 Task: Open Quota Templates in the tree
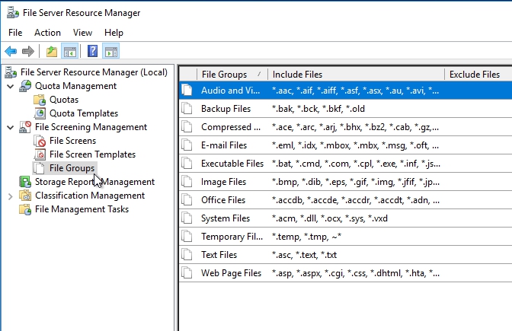[x=83, y=113]
